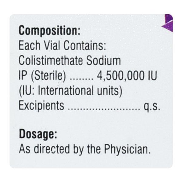Image resolution: width=182 pixels, height=182 pixels.
Task: Click the bold Dosage heading
Action: [38, 134]
